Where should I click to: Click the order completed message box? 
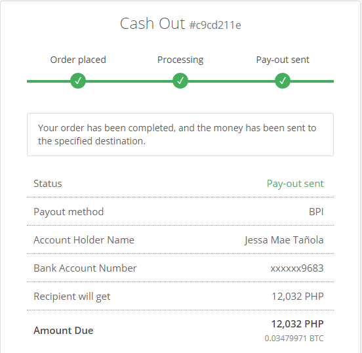click(180, 135)
